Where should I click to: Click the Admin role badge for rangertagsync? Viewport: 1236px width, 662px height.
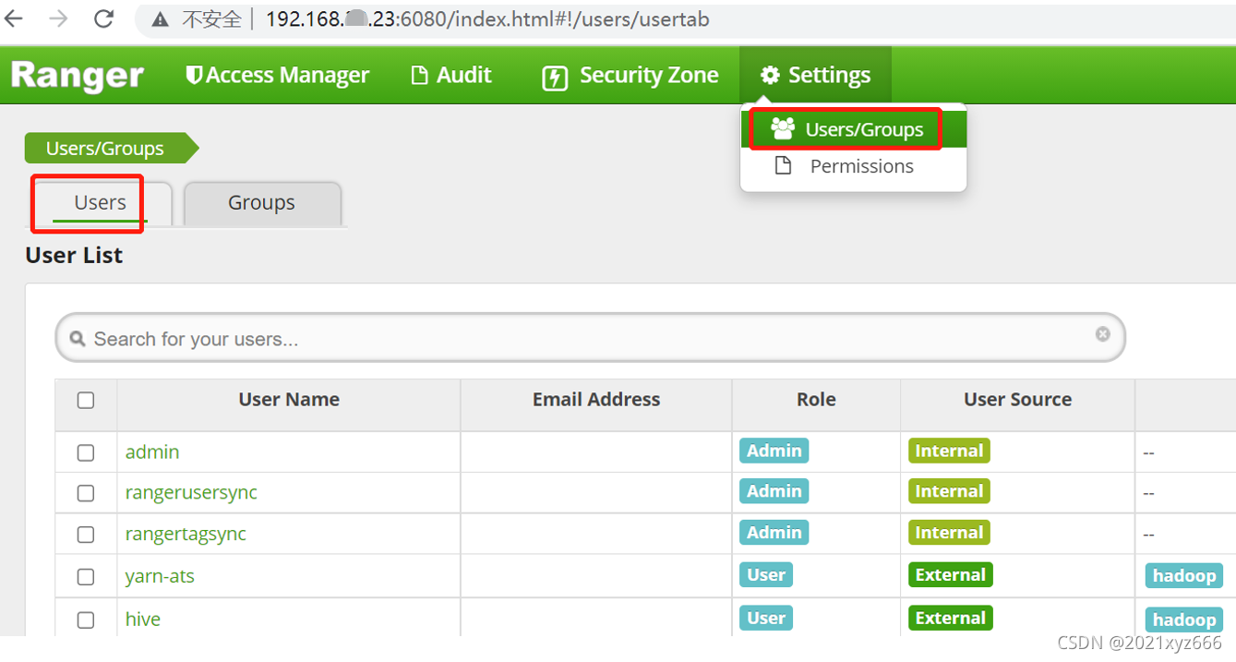click(x=774, y=533)
